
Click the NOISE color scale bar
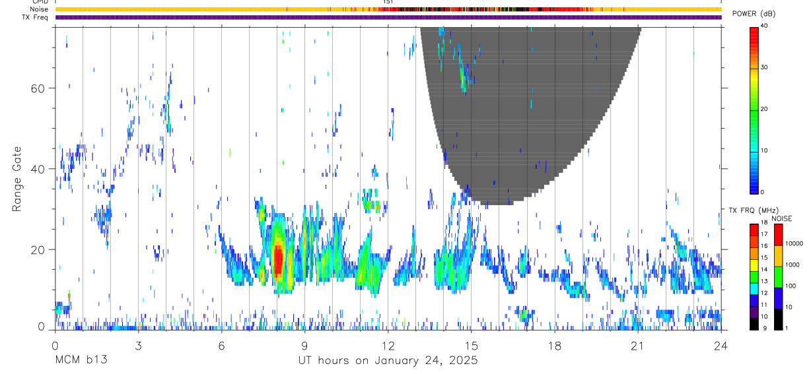pyautogui.click(x=779, y=277)
